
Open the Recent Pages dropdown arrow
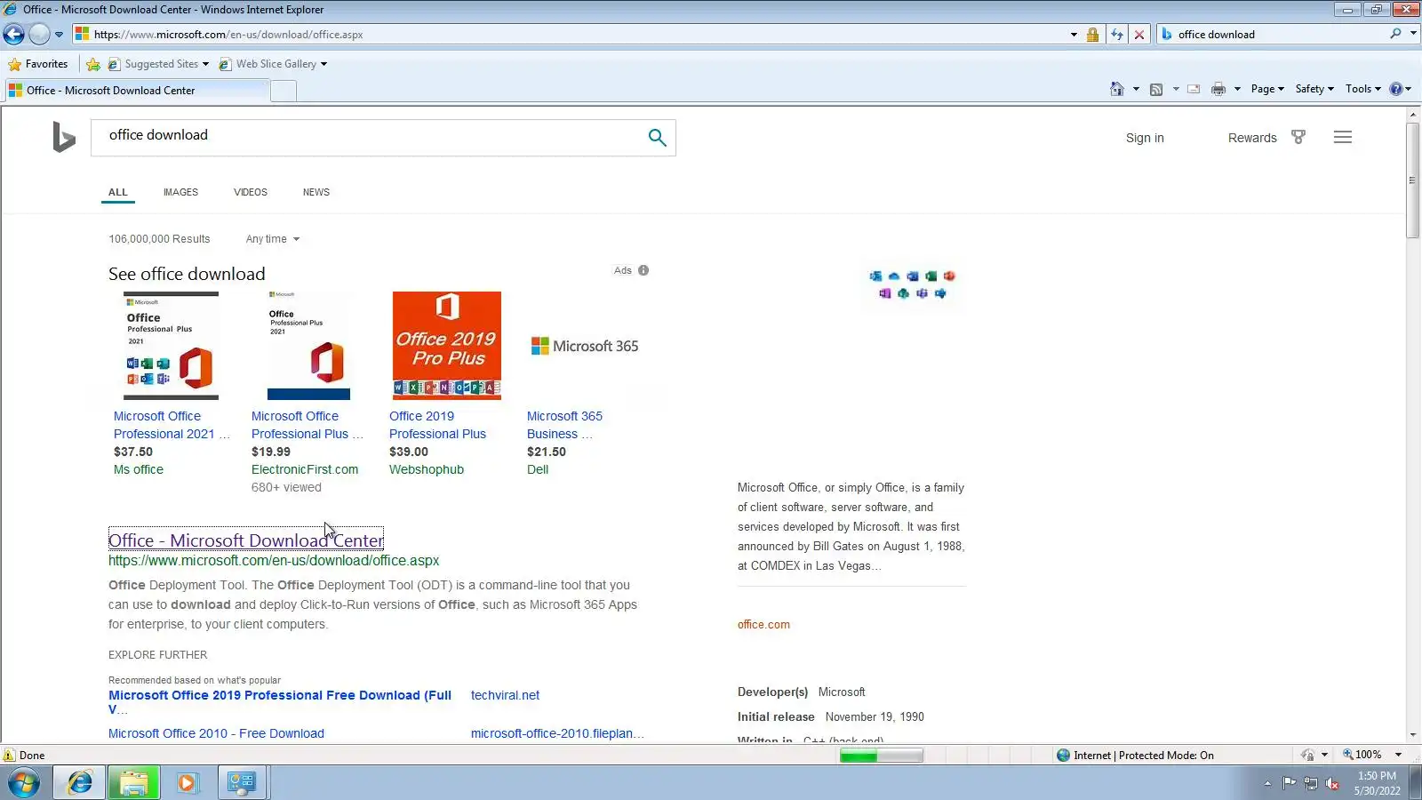pyautogui.click(x=59, y=35)
